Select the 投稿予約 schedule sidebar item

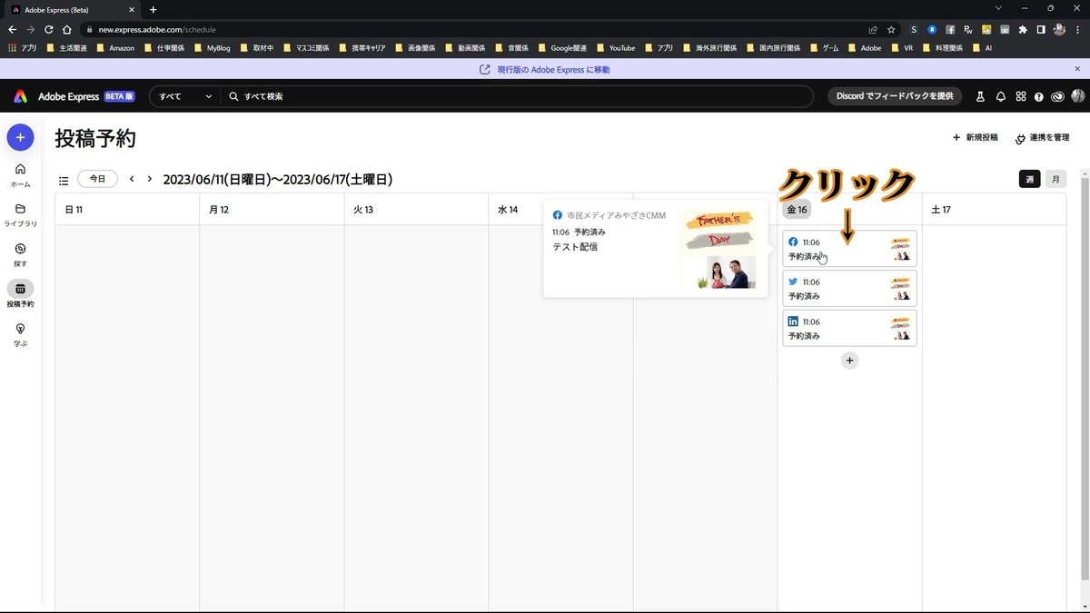[20, 294]
